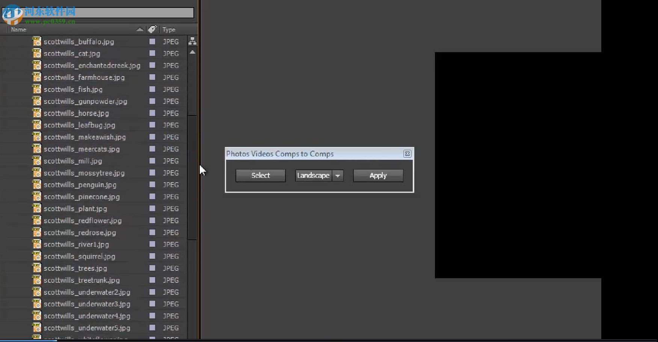Image resolution: width=658 pixels, height=342 pixels.
Task: Click the file icon for scottwills_penguin.jpg
Action: (x=37, y=184)
